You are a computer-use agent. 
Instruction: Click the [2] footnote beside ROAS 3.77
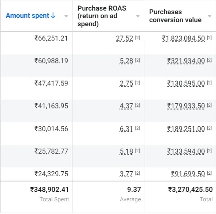click(137, 173)
